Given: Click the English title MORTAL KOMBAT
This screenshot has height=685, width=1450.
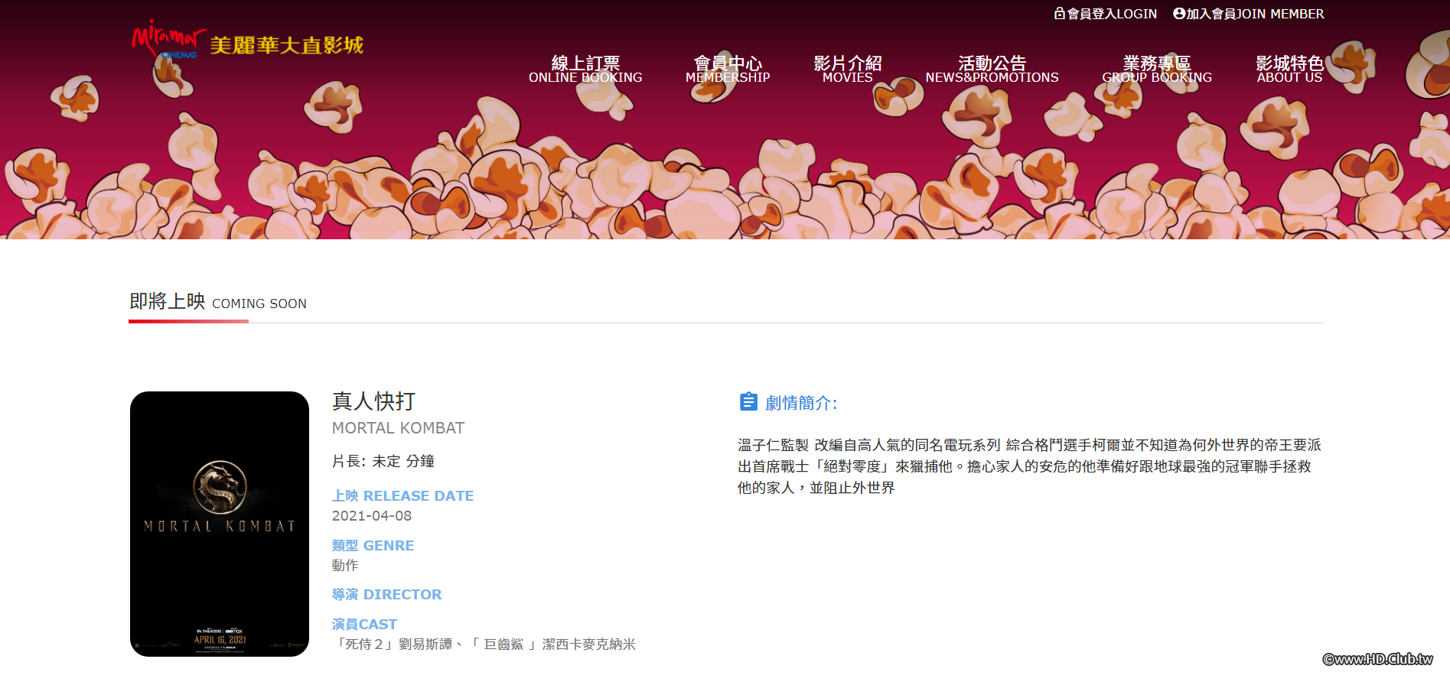Looking at the screenshot, I should [398, 428].
